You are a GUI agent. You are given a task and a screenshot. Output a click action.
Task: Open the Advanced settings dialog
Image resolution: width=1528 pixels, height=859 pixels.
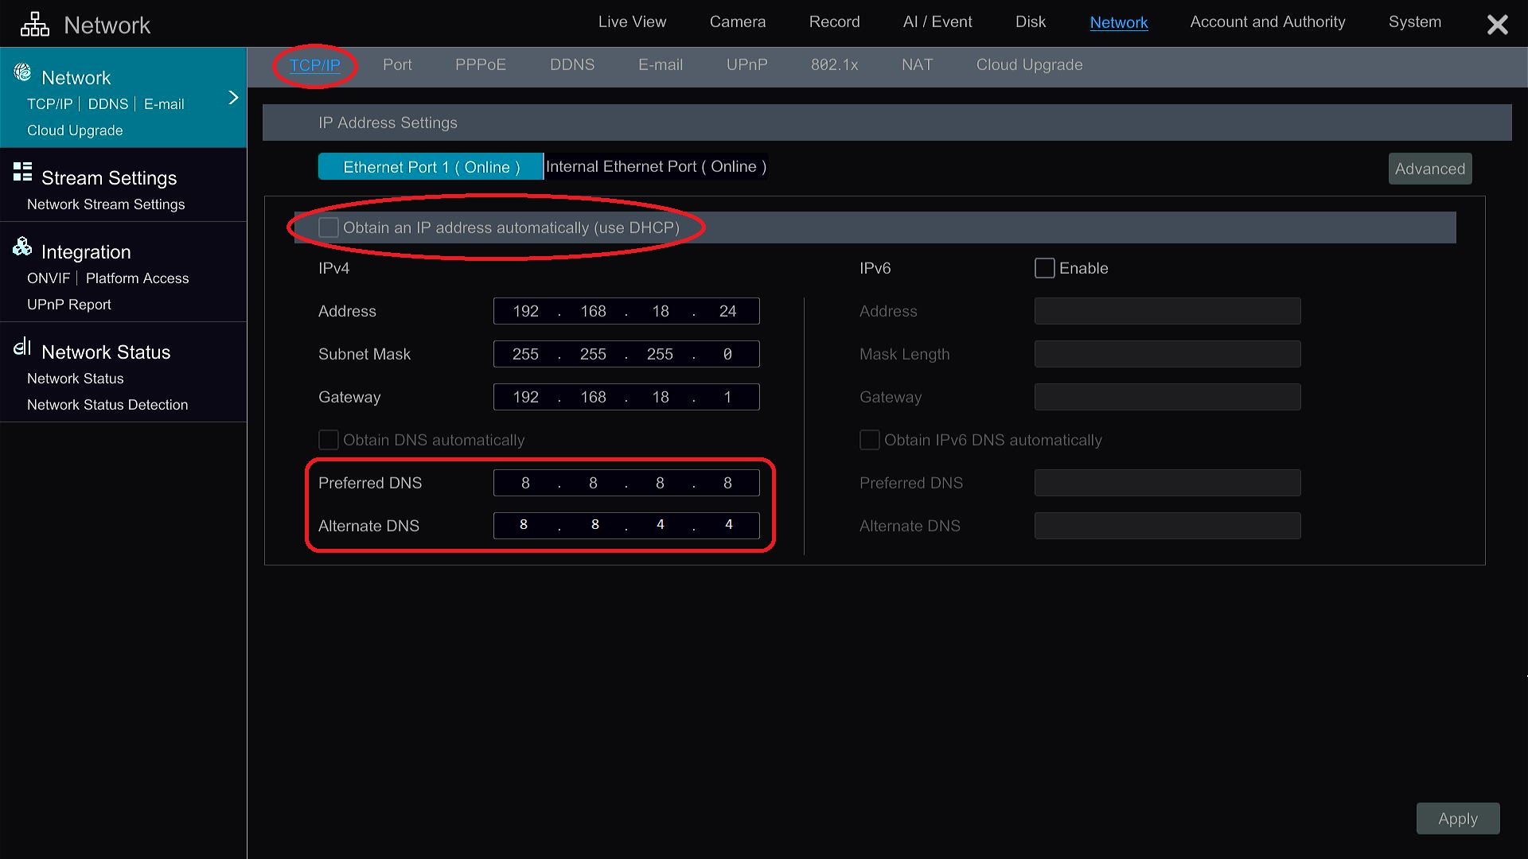(1429, 169)
